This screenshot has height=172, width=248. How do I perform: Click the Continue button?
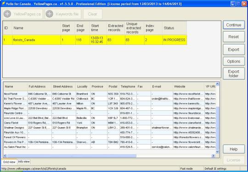pyautogui.click(x=234, y=25)
